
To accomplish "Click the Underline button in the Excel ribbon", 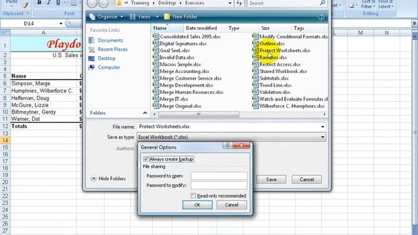I will (x=58, y=3).
